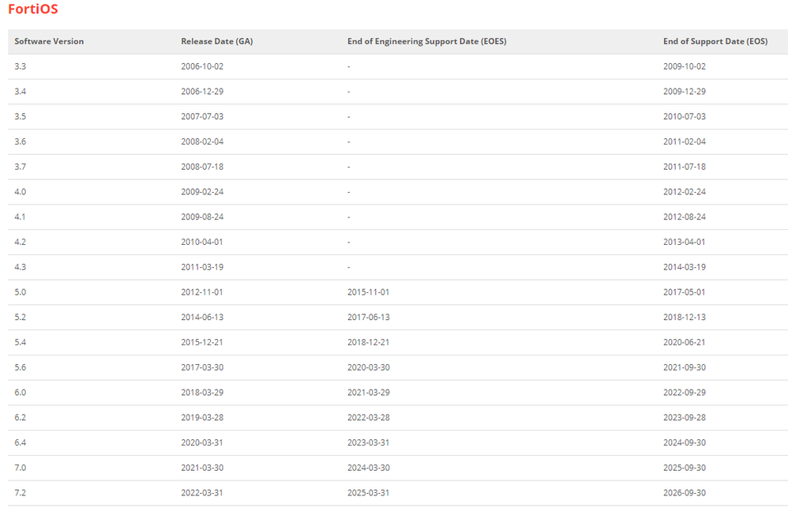
Task: Click the End of Support Date header
Action: point(715,41)
